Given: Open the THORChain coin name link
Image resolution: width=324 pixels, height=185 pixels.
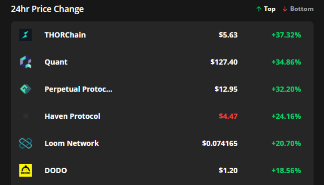Looking at the screenshot, I should coord(65,35).
